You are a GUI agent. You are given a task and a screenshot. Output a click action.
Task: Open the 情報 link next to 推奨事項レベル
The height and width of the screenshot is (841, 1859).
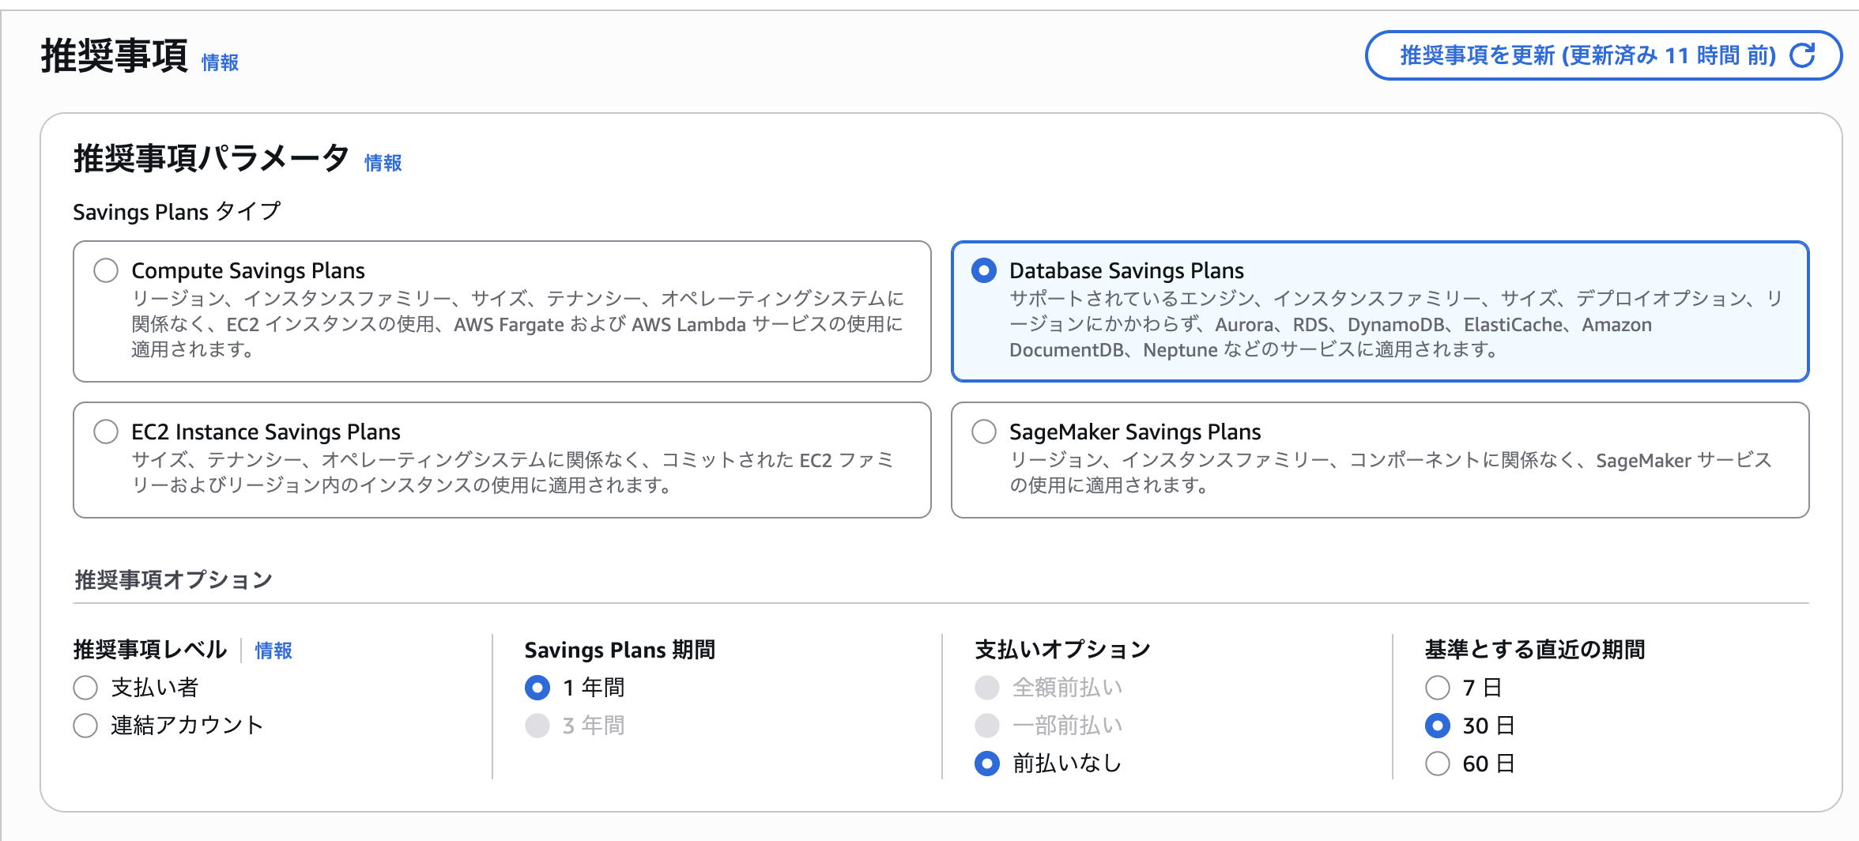273,651
